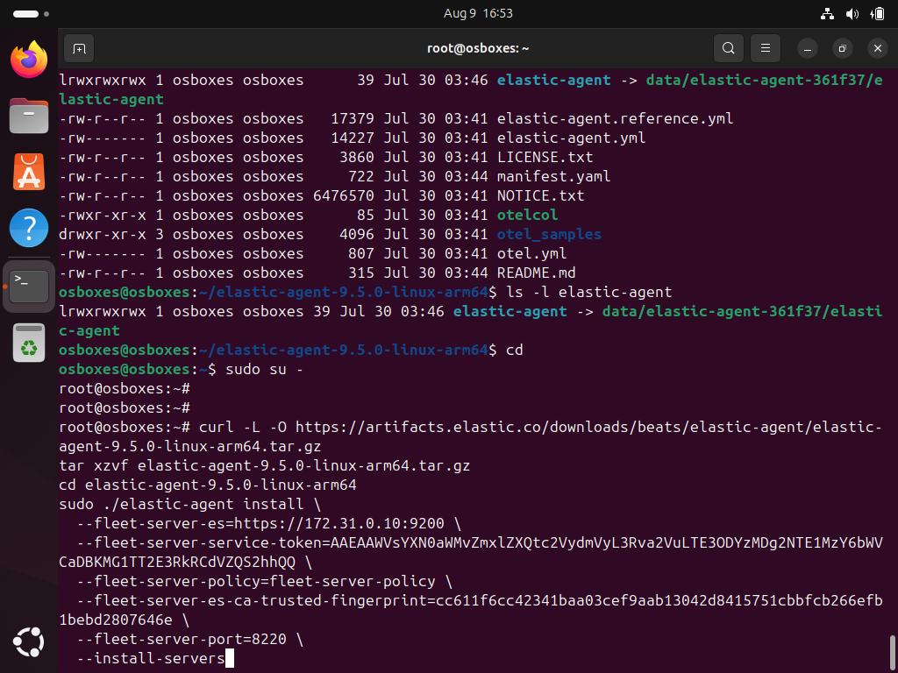Select the Terminal icon in dock

(x=29, y=287)
